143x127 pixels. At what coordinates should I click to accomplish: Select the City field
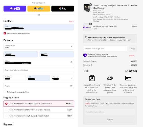tap(39, 78)
